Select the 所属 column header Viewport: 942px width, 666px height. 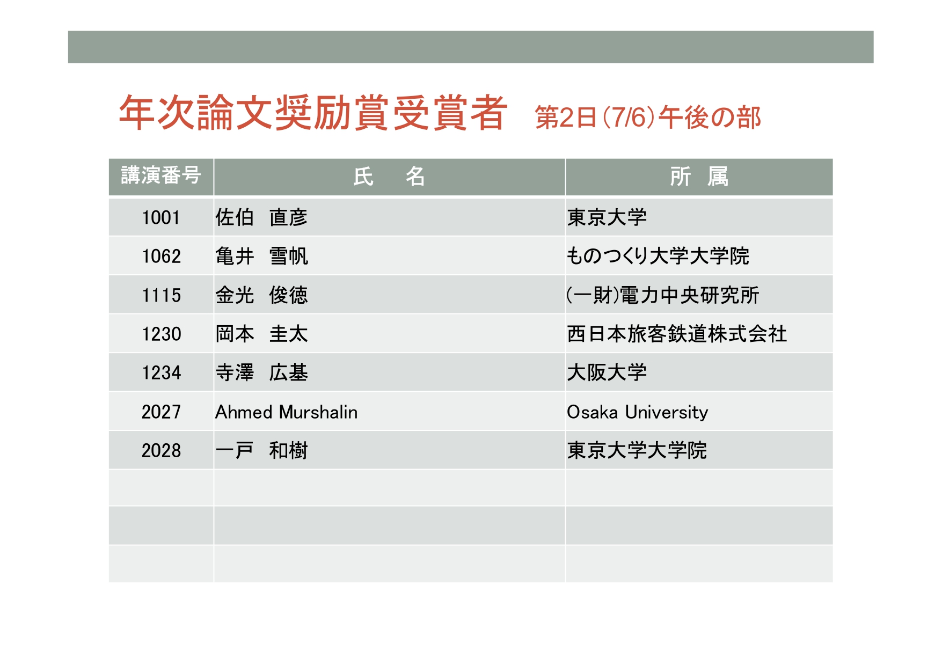[698, 177]
